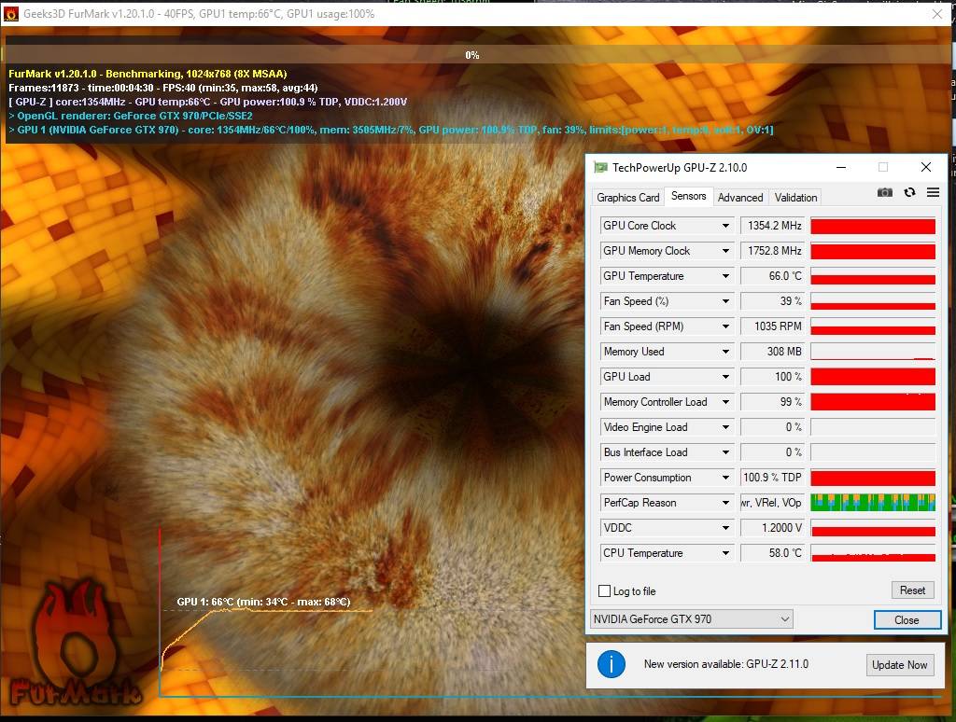
Task: Open the Power Consumption sensor dropdown
Action: tap(725, 478)
